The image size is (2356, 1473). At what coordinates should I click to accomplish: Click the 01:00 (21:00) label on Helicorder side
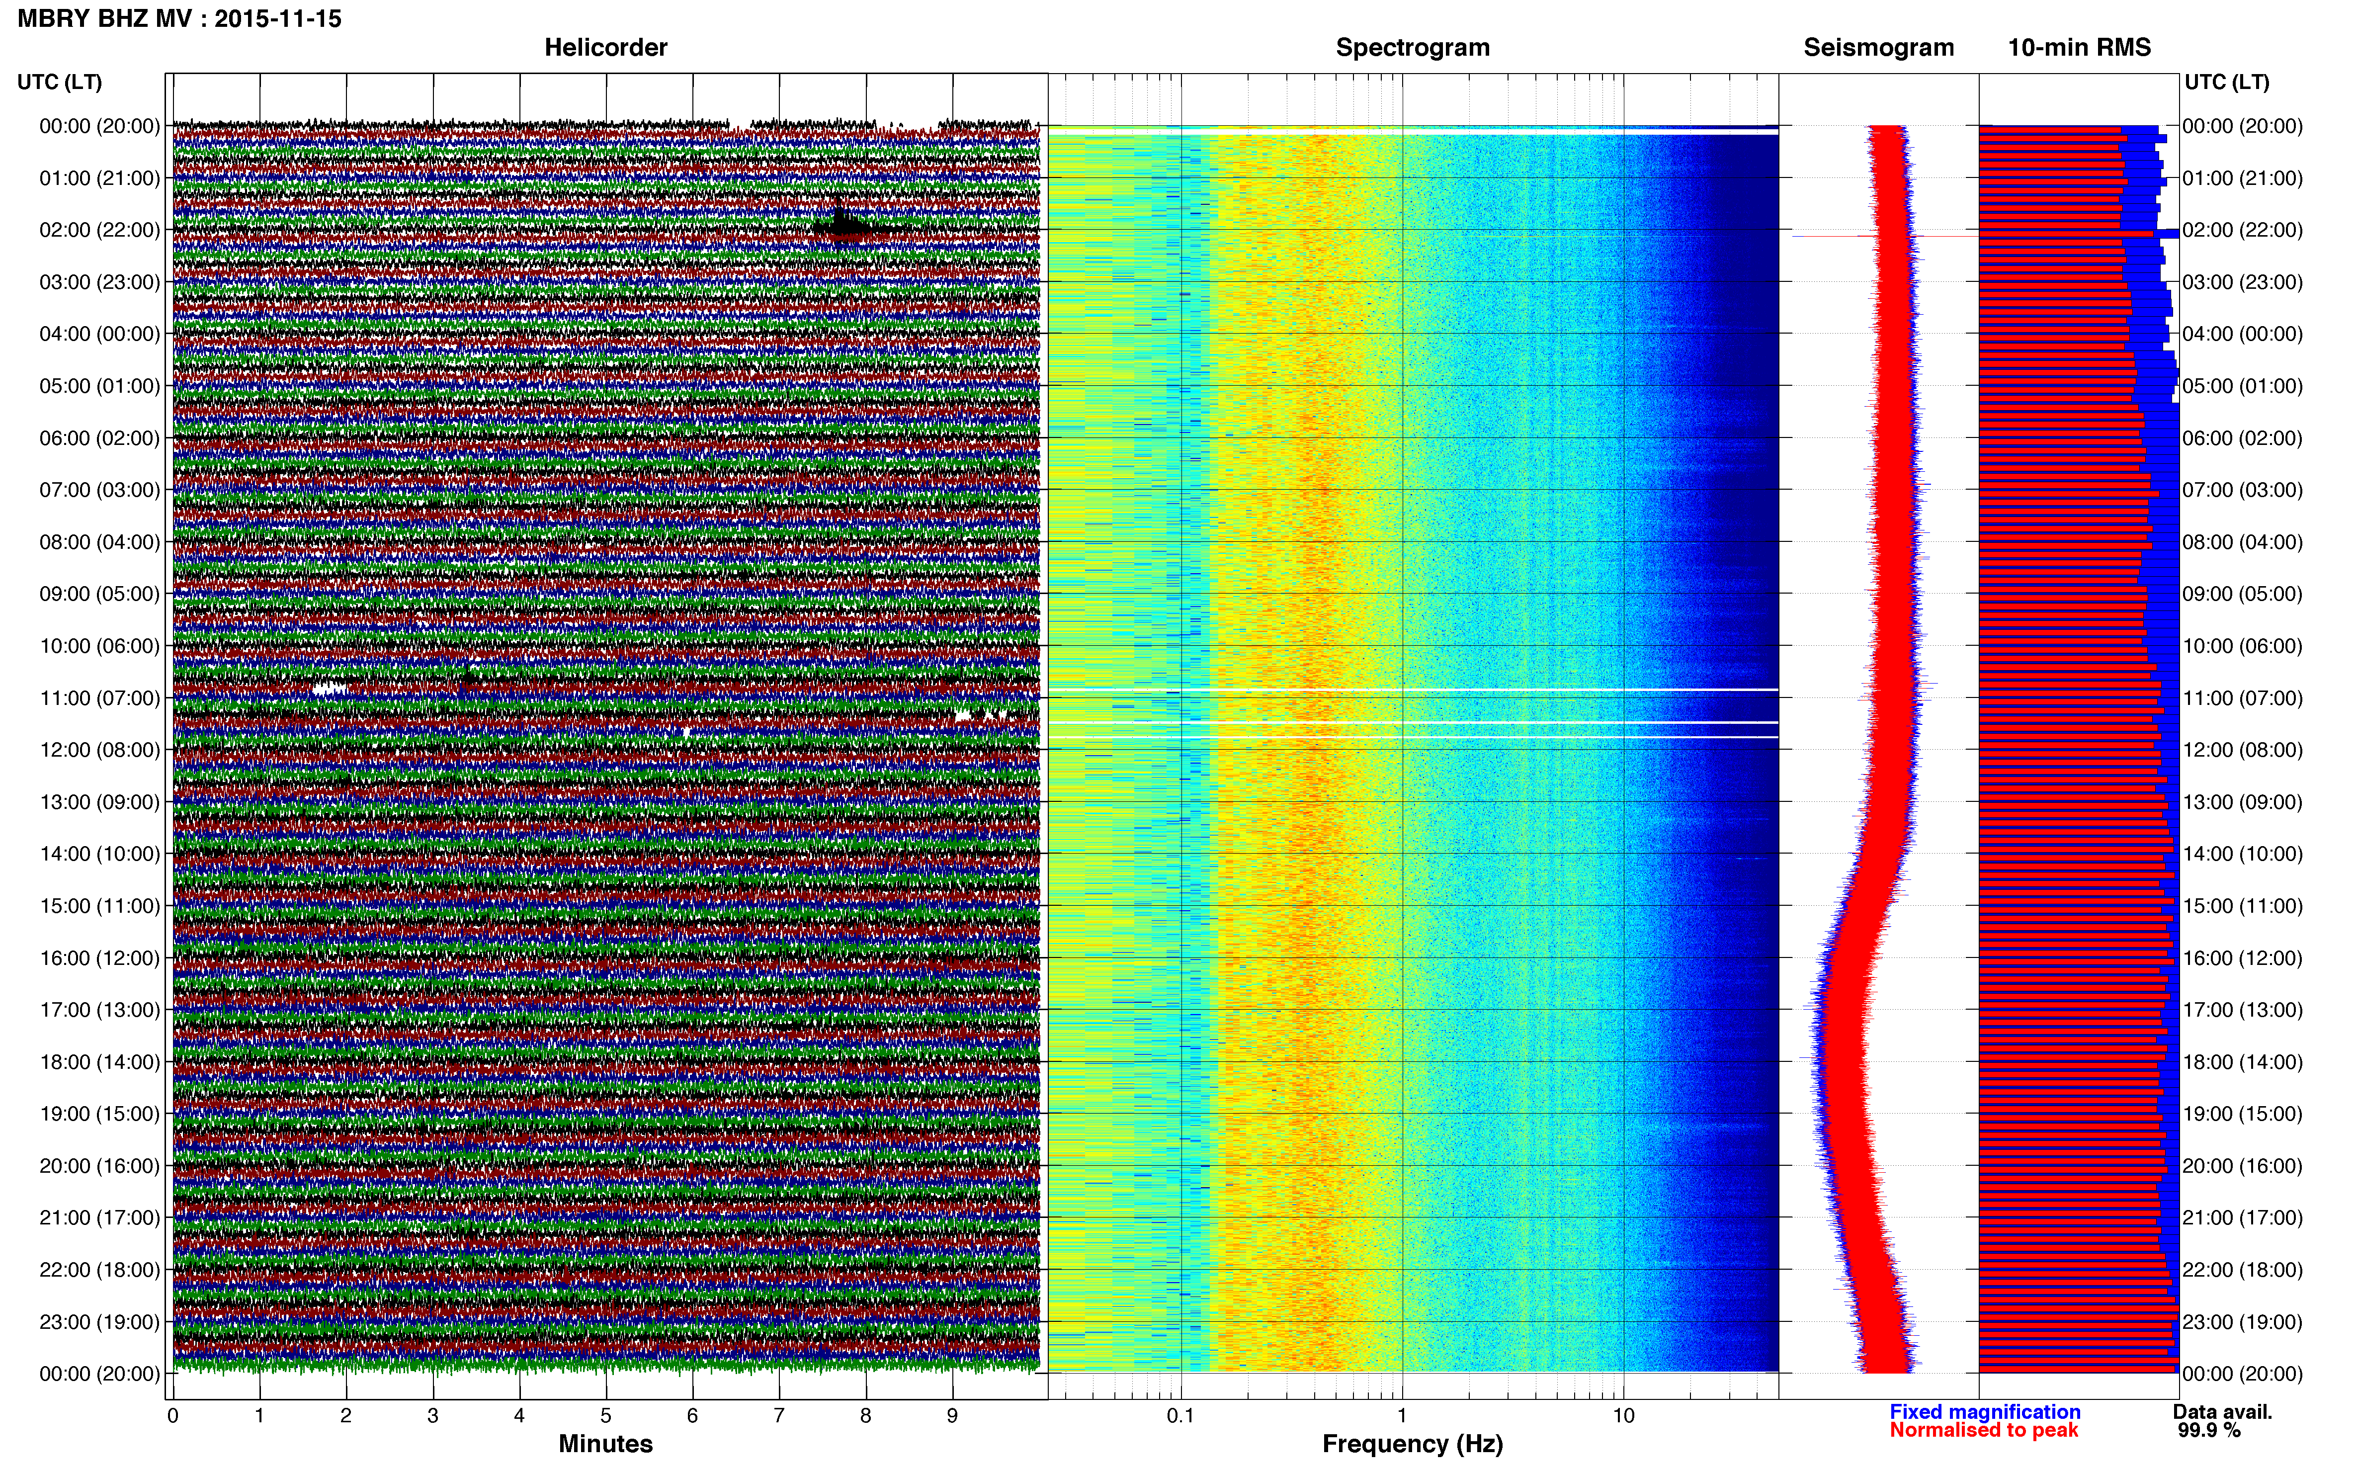(x=99, y=178)
